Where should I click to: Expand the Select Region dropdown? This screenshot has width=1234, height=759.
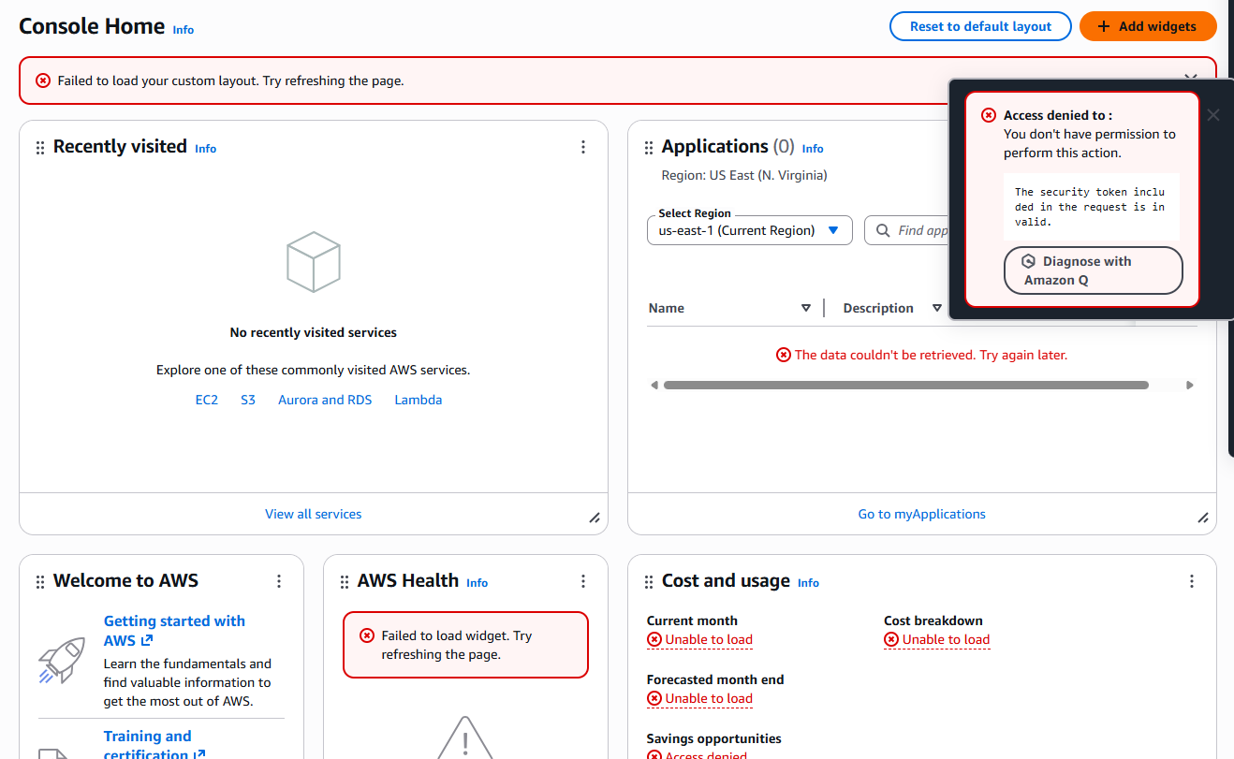[749, 230]
